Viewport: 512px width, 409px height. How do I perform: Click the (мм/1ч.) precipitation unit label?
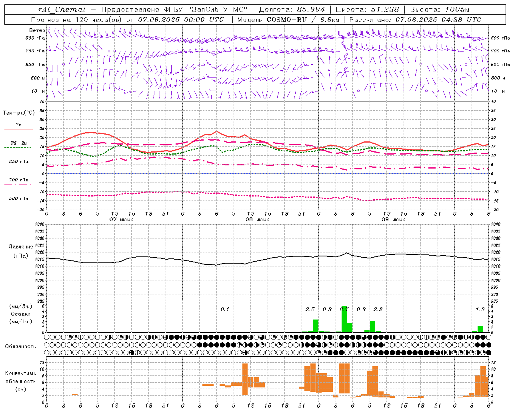click(21, 322)
